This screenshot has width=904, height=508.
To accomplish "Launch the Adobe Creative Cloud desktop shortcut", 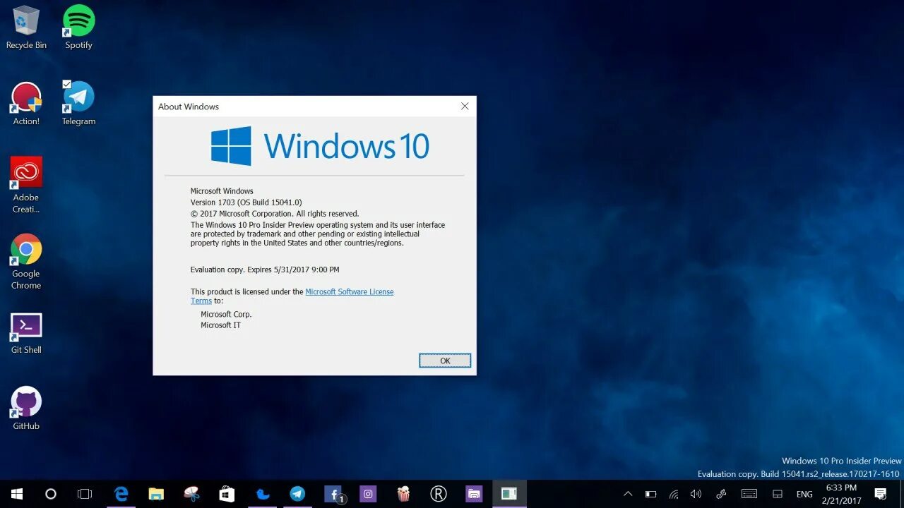I will [x=26, y=185].
